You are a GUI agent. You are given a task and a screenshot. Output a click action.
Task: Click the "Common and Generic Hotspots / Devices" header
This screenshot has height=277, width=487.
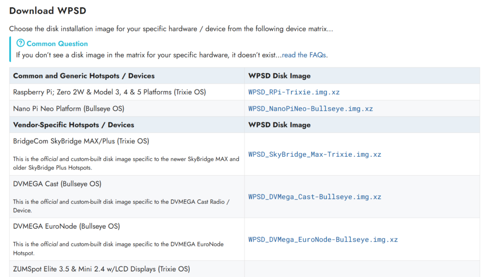(x=84, y=76)
